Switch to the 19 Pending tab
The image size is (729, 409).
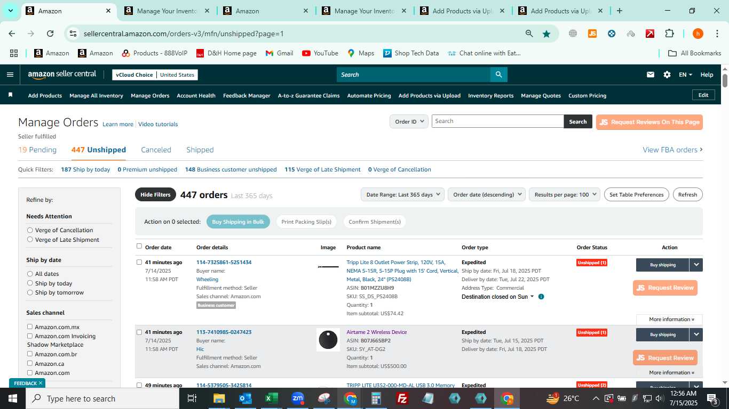(37, 150)
